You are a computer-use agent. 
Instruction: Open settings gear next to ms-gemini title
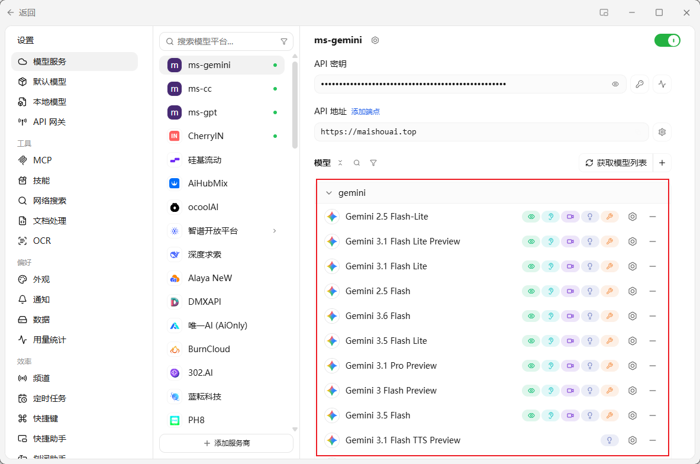coord(375,40)
